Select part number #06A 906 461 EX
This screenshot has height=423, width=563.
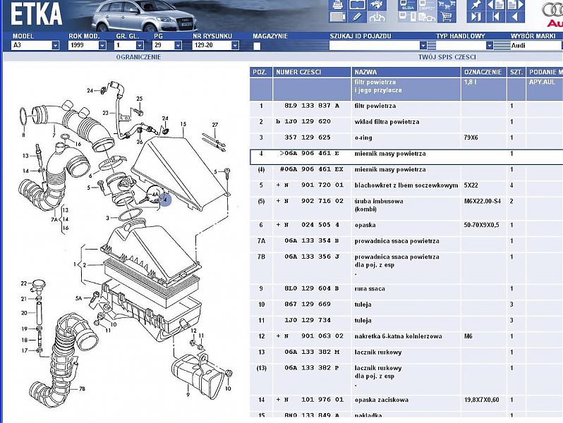(312, 169)
